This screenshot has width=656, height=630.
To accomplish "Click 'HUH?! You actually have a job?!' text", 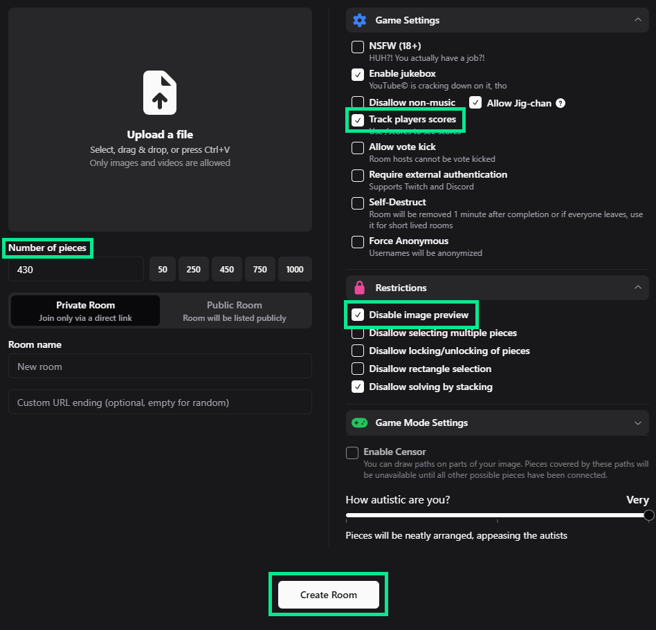I will click(x=427, y=57).
